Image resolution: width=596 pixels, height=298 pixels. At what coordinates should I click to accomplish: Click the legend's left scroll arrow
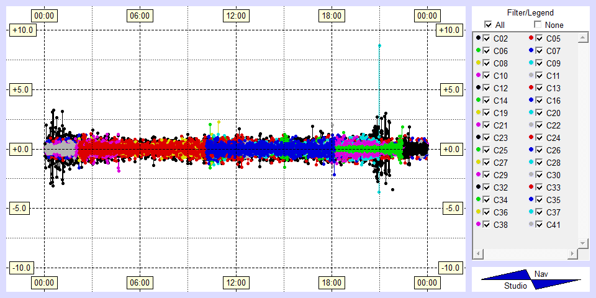click(x=477, y=254)
